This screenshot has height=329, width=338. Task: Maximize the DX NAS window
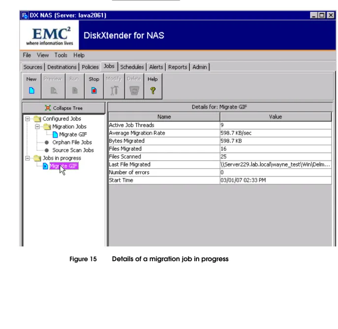[x=322, y=15]
